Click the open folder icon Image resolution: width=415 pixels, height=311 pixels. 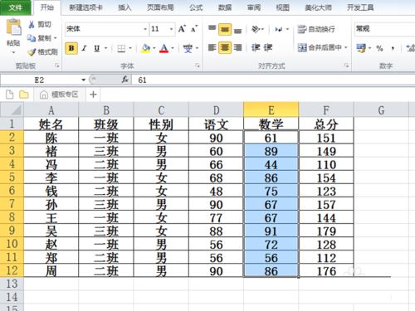24,95
